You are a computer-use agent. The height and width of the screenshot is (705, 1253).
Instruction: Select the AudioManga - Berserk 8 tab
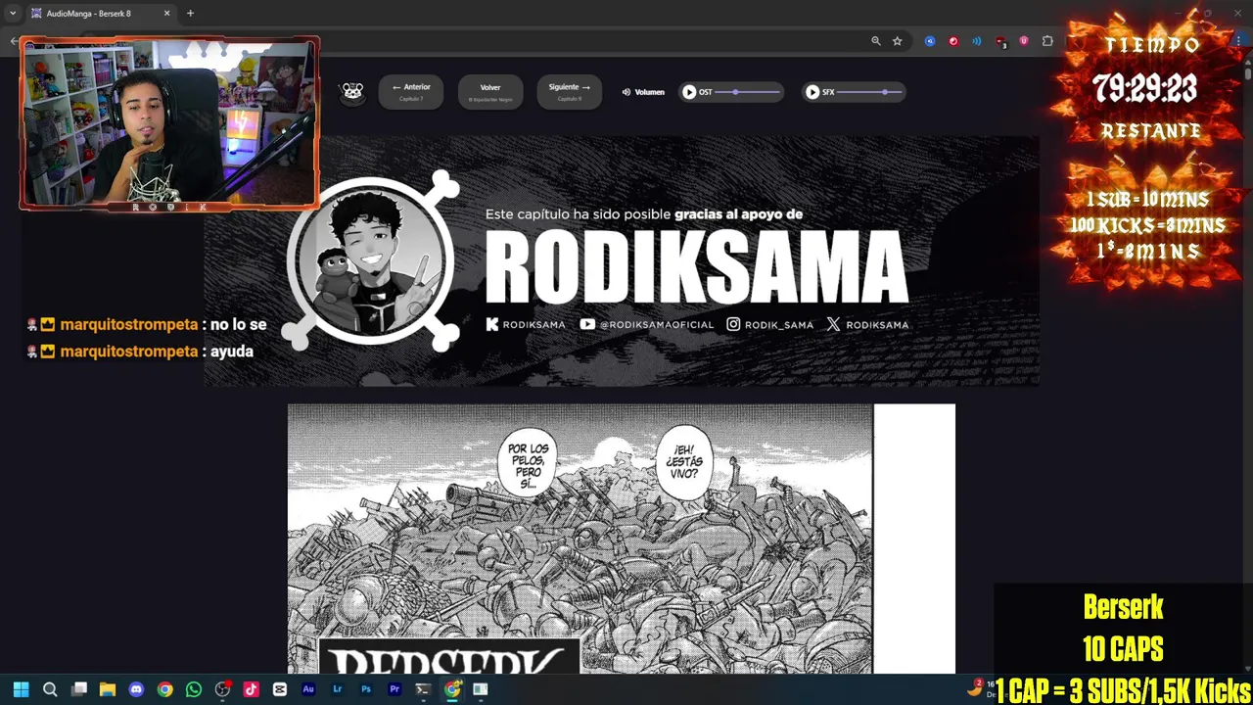(98, 14)
